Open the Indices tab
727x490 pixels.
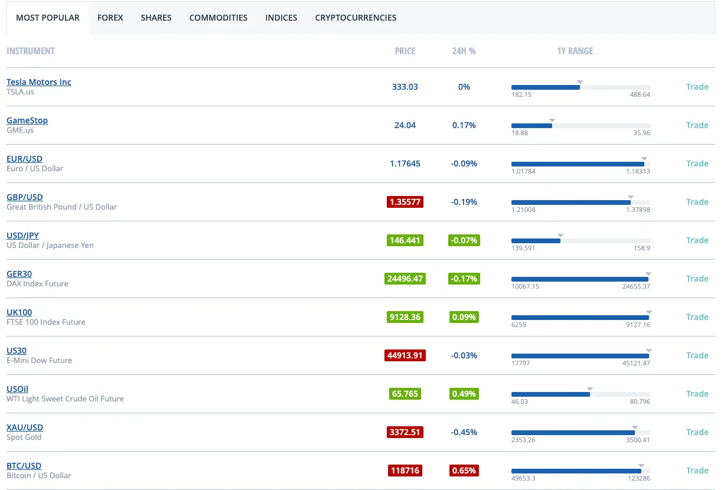(x=281, y=18)
